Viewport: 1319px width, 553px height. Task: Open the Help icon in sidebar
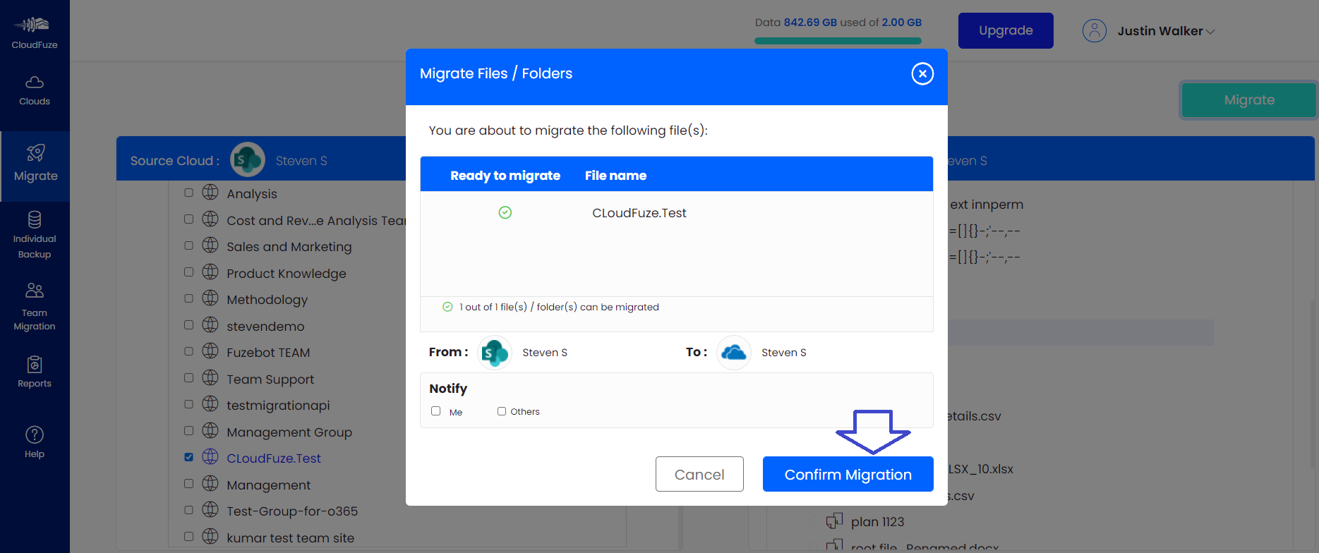tap(35, 442)
